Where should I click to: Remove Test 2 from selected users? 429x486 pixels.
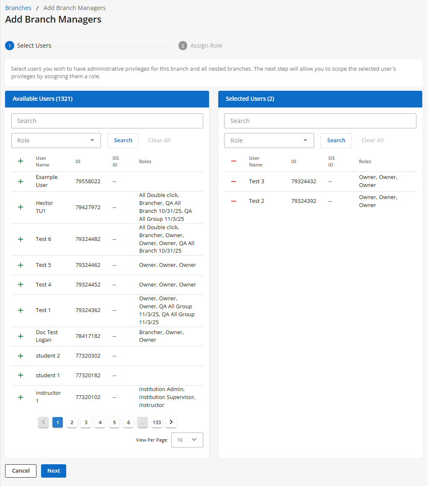pos(234,201)
